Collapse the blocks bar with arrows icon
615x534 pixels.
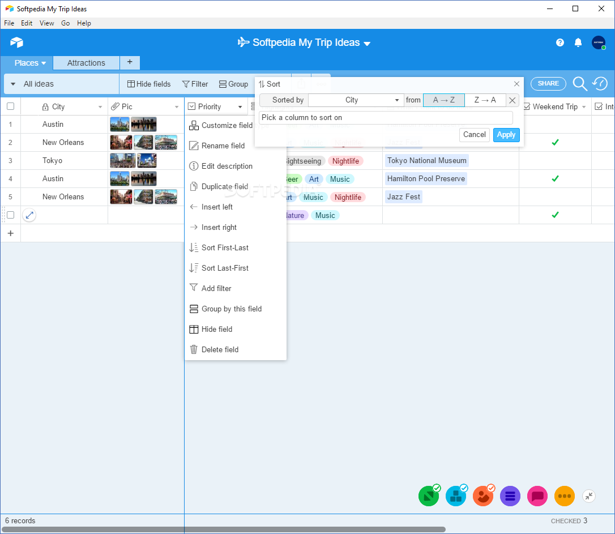tap(589, 496)
